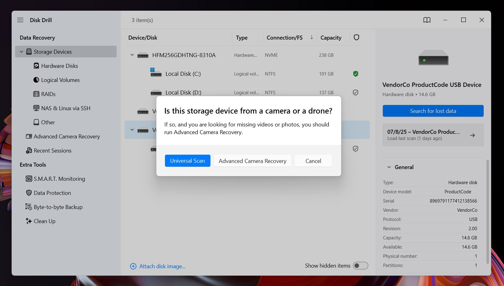Viewport: 504px width, 286px height.
Task: Sort by Connection/FS column header
Action: click(x=285, y=37)
